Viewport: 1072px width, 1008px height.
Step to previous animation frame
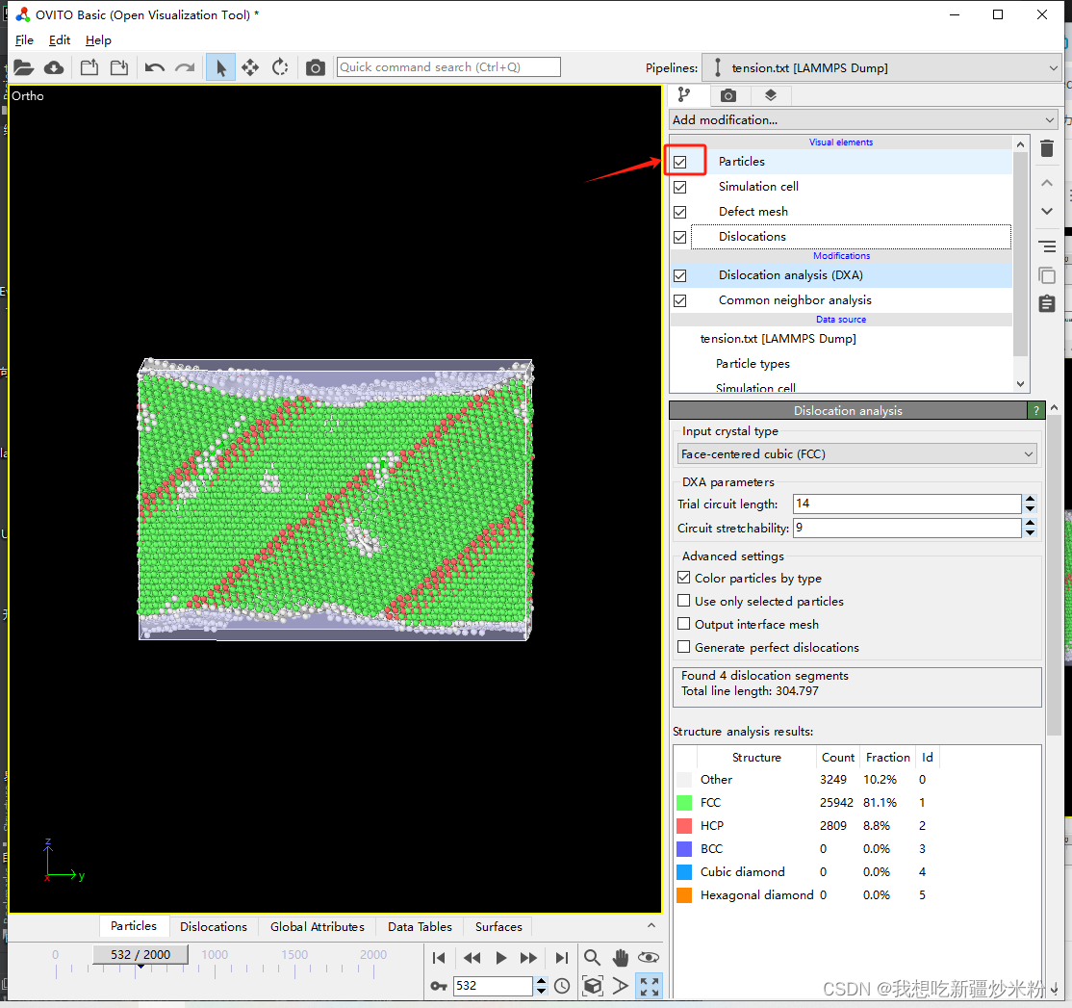pyautogui.click(x=472, y=958)
